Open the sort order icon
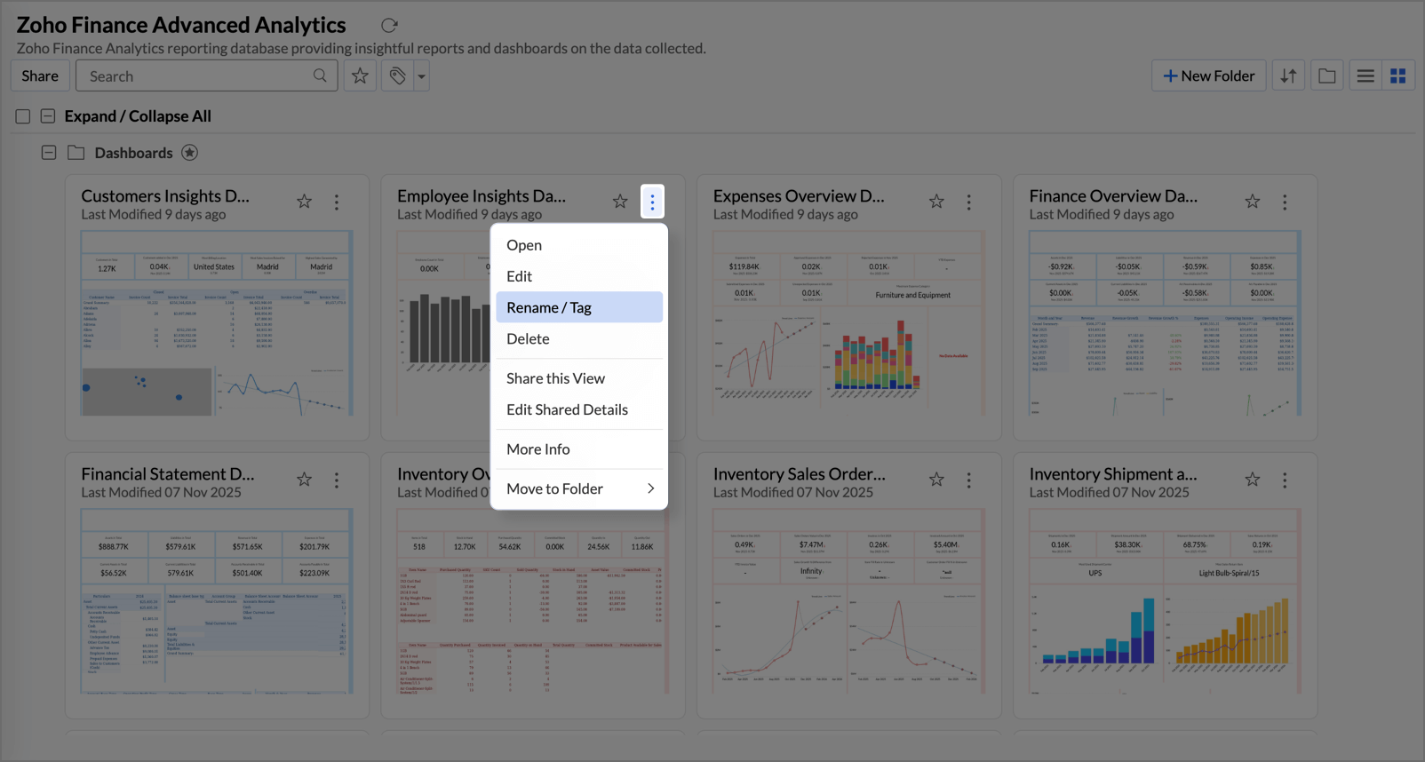This screenshot has width=1425, height=762. [1288, 76]
